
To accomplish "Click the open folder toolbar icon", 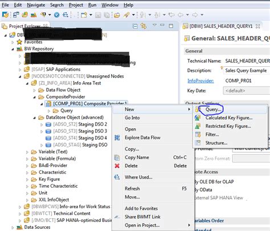I will 117,15.
